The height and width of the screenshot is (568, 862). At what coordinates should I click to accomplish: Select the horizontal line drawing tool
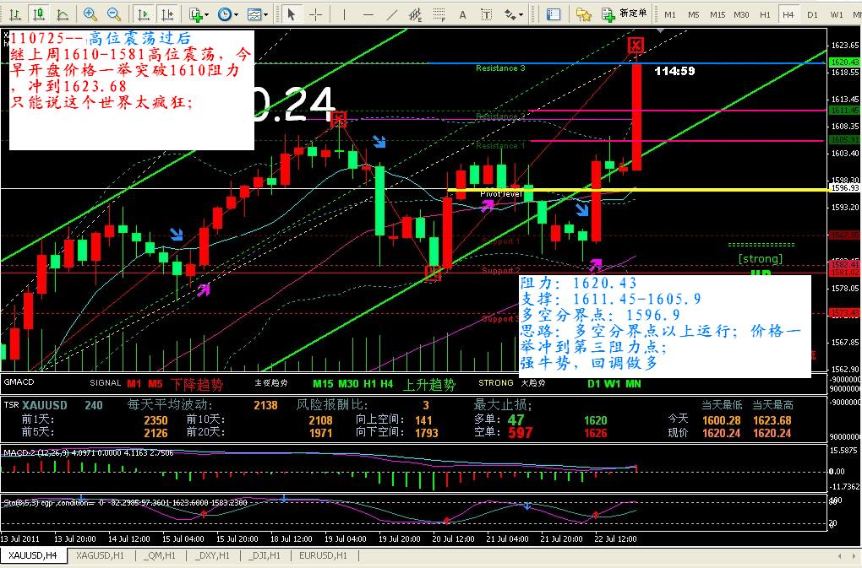368,14
